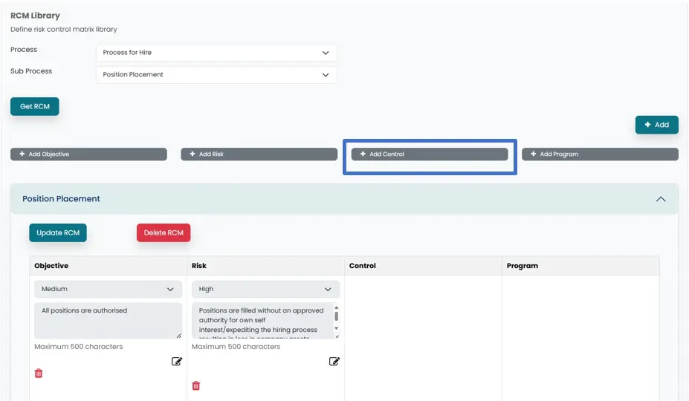Click the plus icon on Add Risk
The width and height of the screenshot is (689, 401).
(193, 154)
